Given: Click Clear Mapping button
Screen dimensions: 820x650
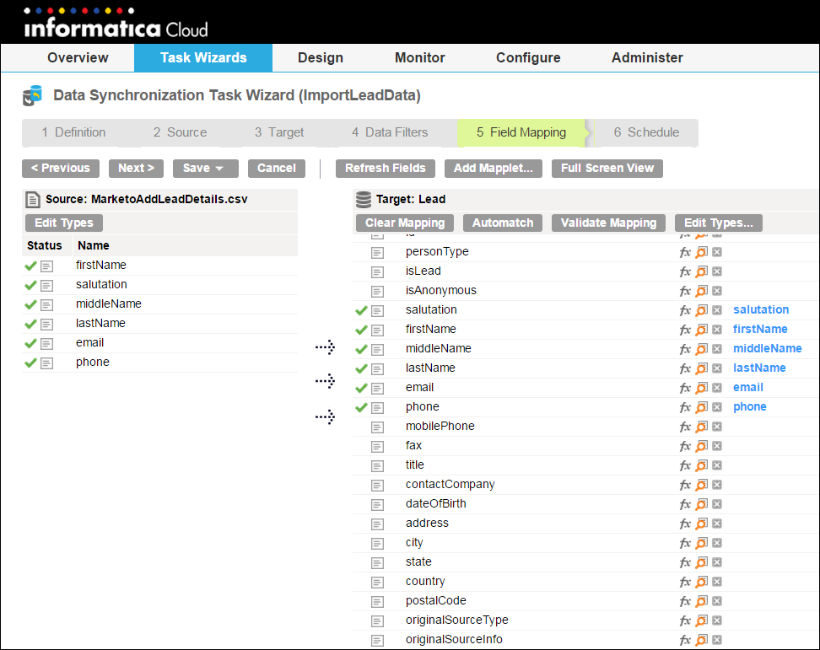Looking at the screenshot, I should (x=405, y=223).
